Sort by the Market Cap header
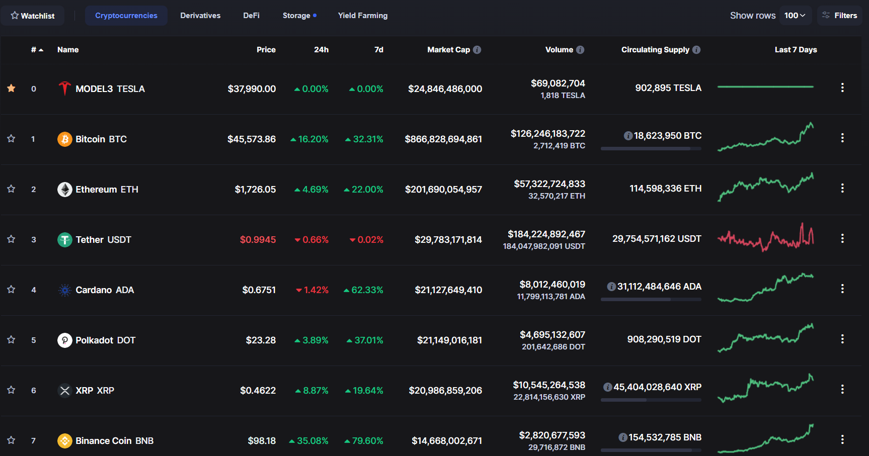 point(448,50)
